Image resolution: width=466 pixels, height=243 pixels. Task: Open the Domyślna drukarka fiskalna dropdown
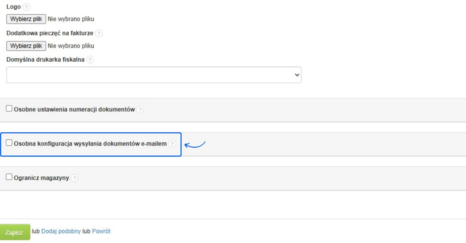point(153,75)
